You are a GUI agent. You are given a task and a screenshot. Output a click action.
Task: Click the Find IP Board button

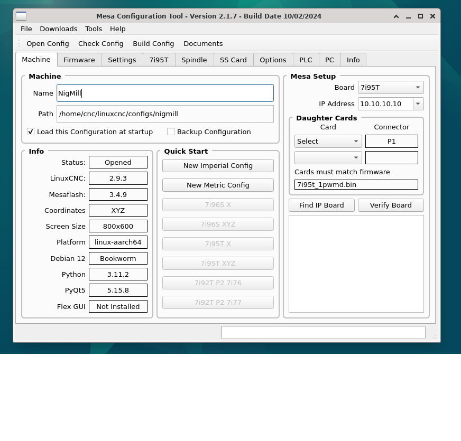point(321,205)
